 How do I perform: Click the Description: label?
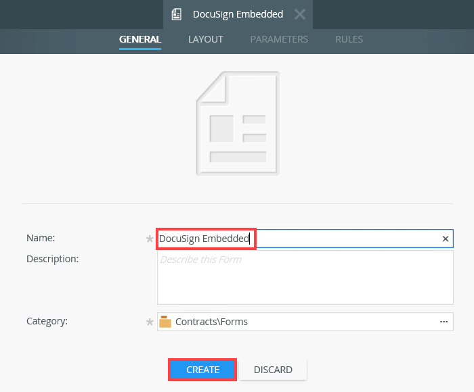tap(53, 259)
